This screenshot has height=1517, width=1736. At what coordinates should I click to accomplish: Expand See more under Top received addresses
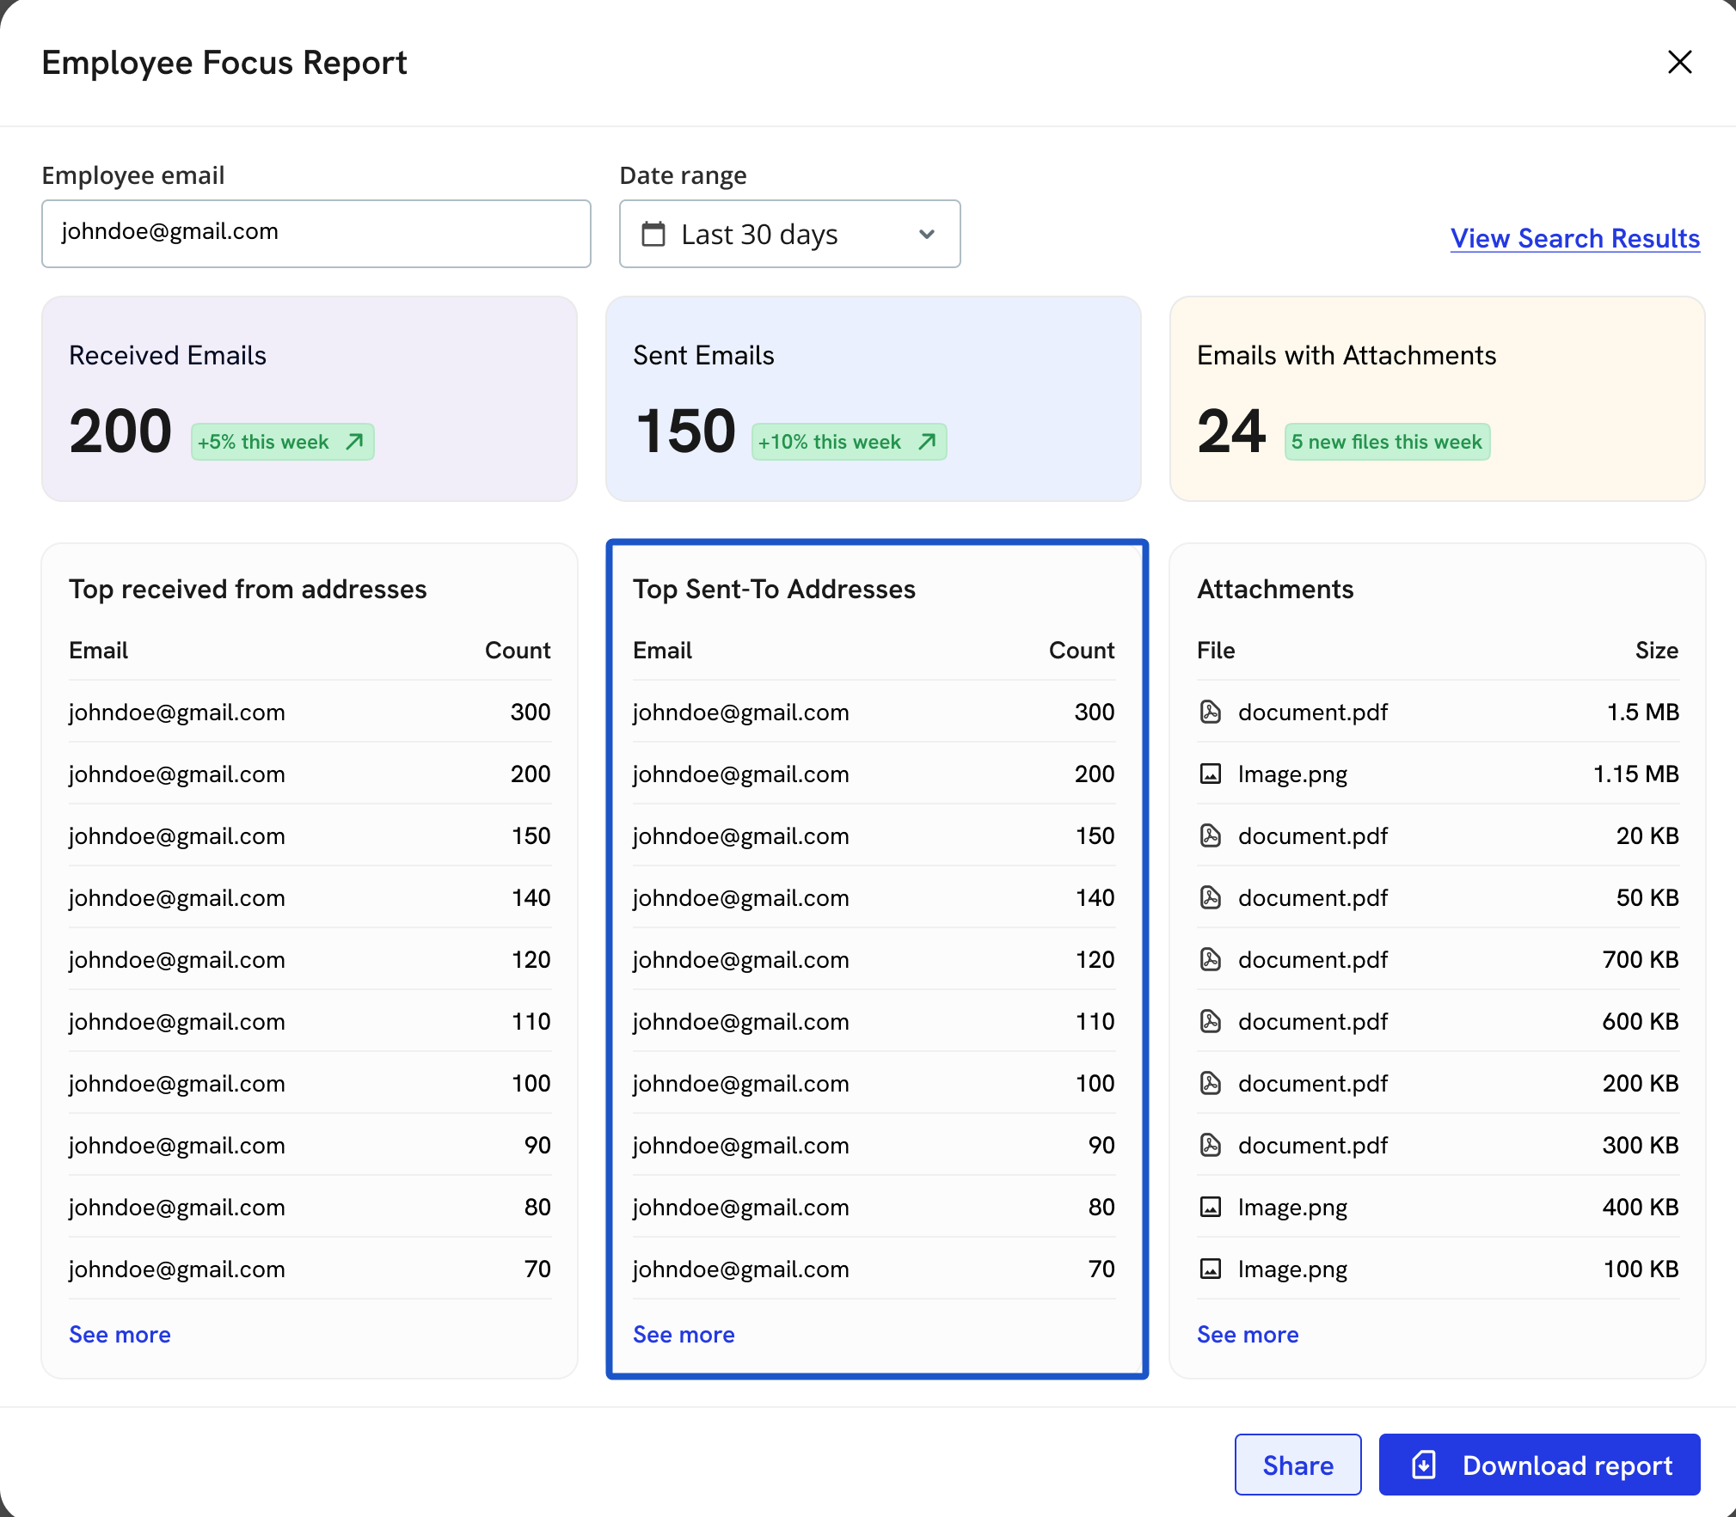(120, 1334)
